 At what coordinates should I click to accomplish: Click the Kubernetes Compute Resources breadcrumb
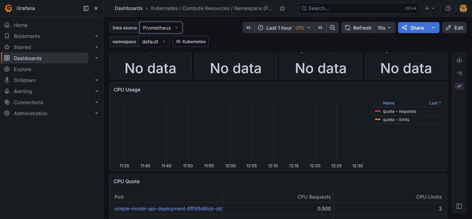pos(211,8)
